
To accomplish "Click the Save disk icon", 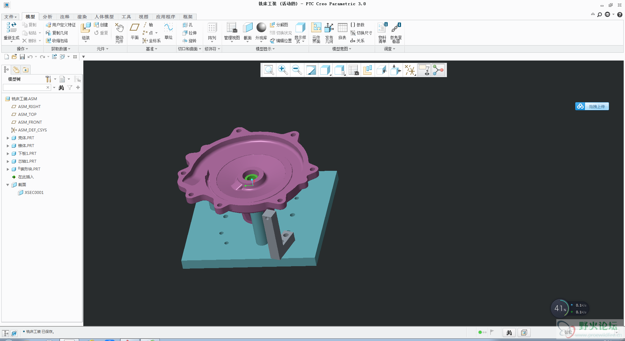I will pyautogui.click(x=22, y=57).
